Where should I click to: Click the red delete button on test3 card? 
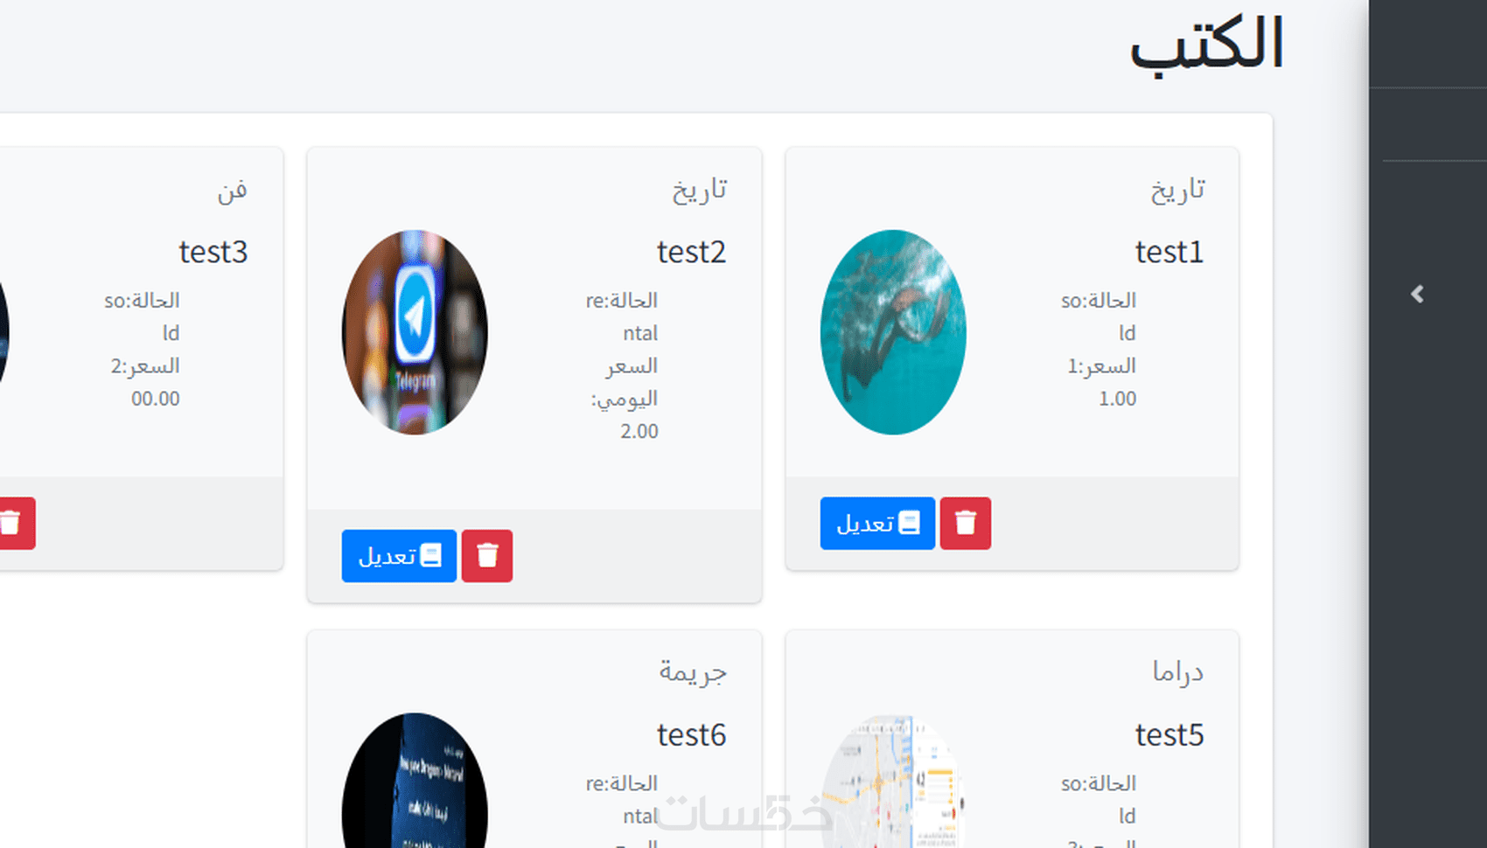(15, 524)
